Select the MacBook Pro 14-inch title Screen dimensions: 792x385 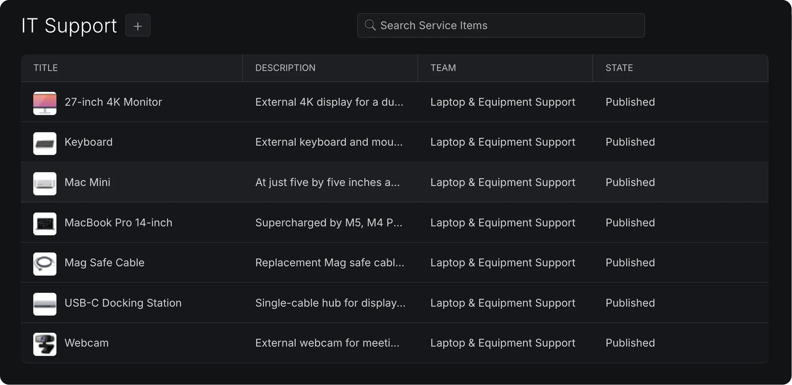click(118, 223)
